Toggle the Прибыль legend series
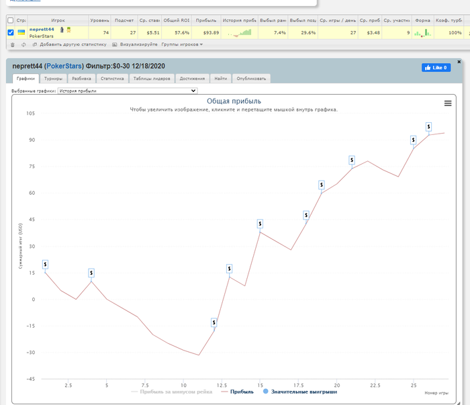Viewport: 470px width, 405px height. 238,392
